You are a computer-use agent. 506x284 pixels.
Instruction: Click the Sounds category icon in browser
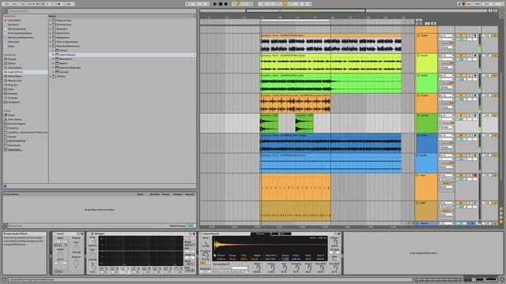(6, 59)
